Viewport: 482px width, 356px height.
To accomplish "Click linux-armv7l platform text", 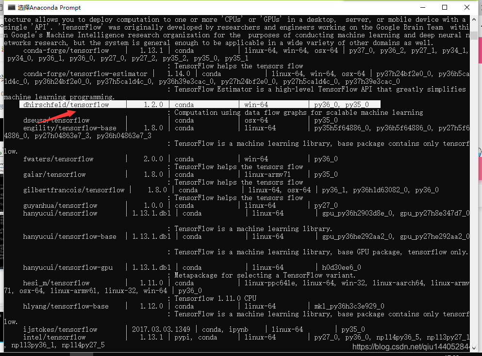I will (x=267, y=174).
